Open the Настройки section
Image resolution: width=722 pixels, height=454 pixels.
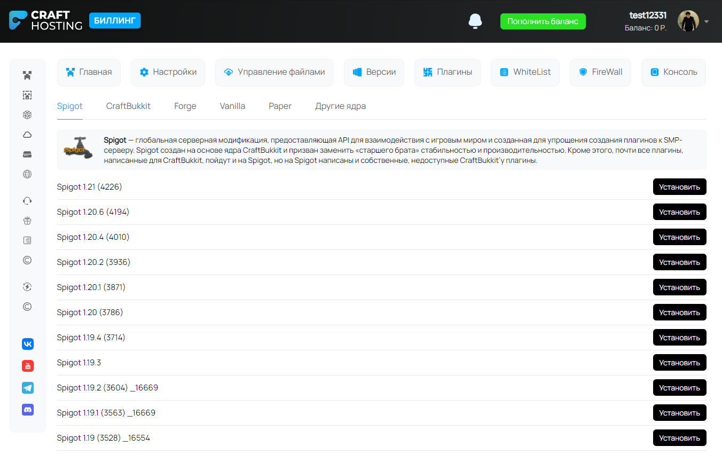(168, 72)
